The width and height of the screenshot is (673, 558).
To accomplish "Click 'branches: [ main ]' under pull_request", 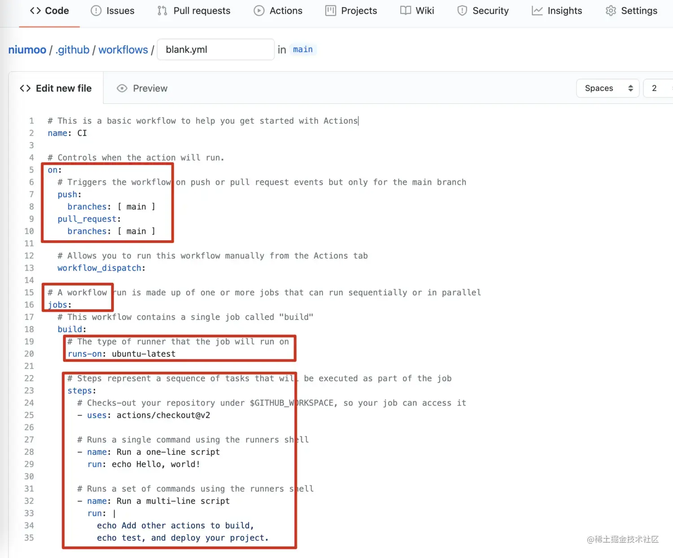I will click(111, 231).
